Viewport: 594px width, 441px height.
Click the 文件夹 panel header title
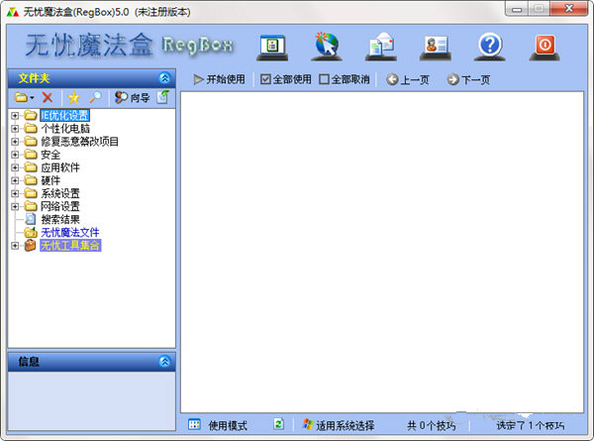(x=34, y=78)
